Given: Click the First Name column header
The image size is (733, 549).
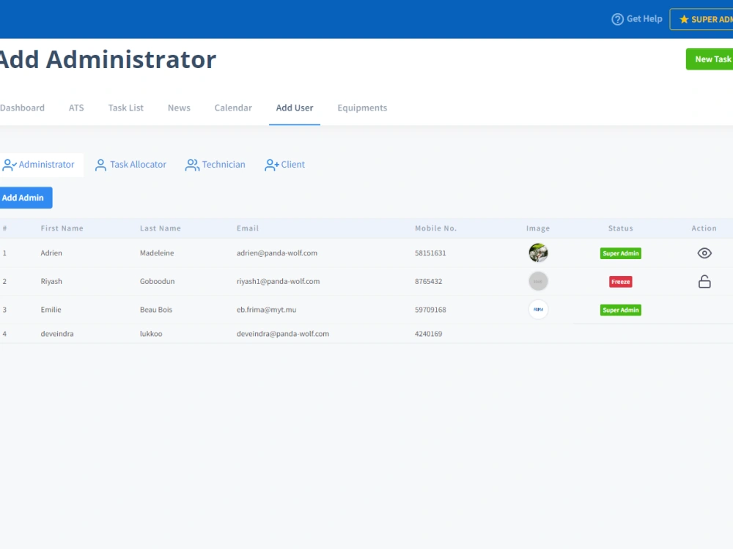Looking at the screenshot, I should [x=62, y=228].
